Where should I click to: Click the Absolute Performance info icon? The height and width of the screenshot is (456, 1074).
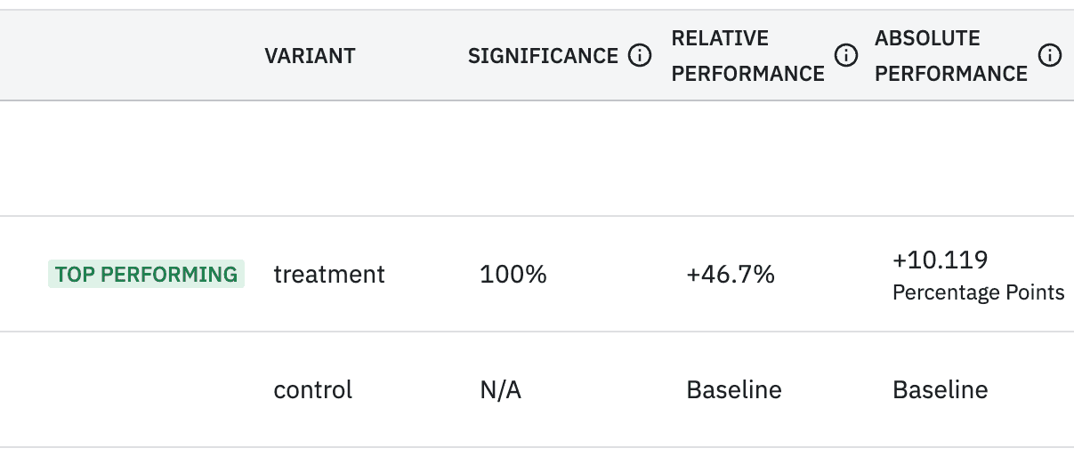coord(1051,56)
